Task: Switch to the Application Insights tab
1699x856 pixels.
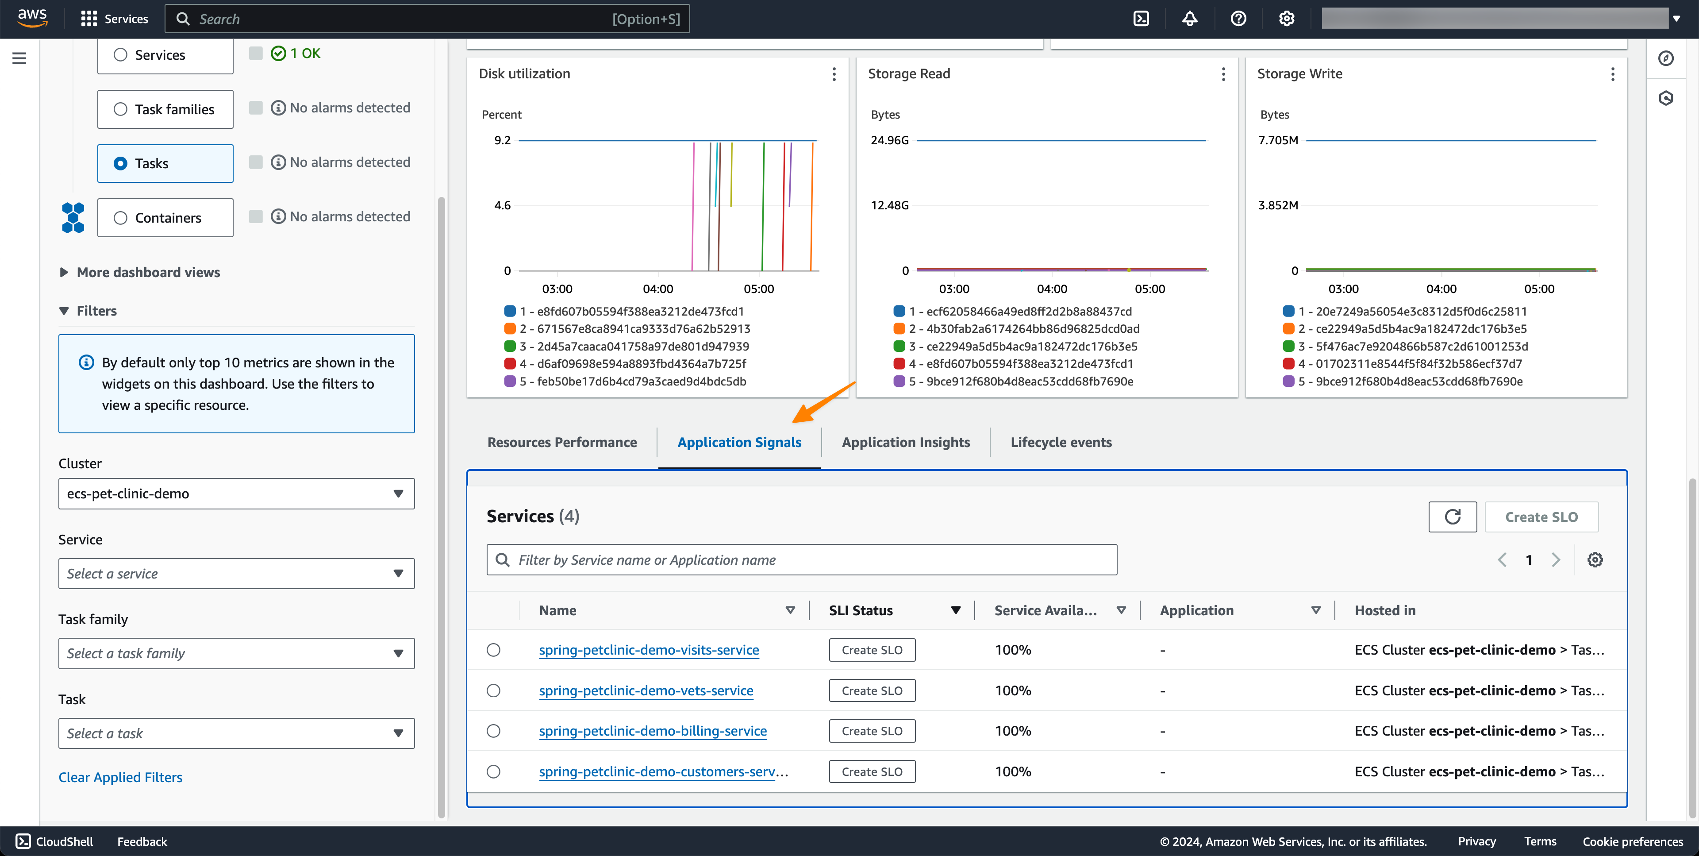Action: tap(906, 442)
